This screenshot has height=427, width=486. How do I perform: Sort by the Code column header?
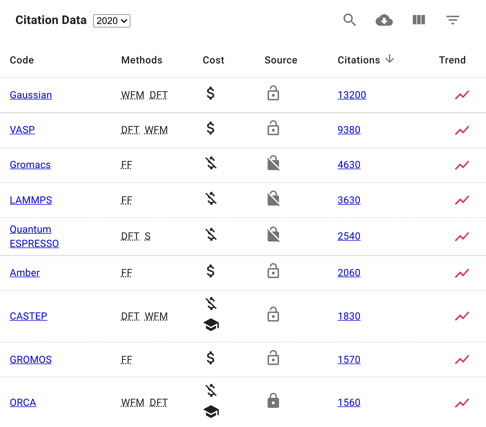point(22,60)
